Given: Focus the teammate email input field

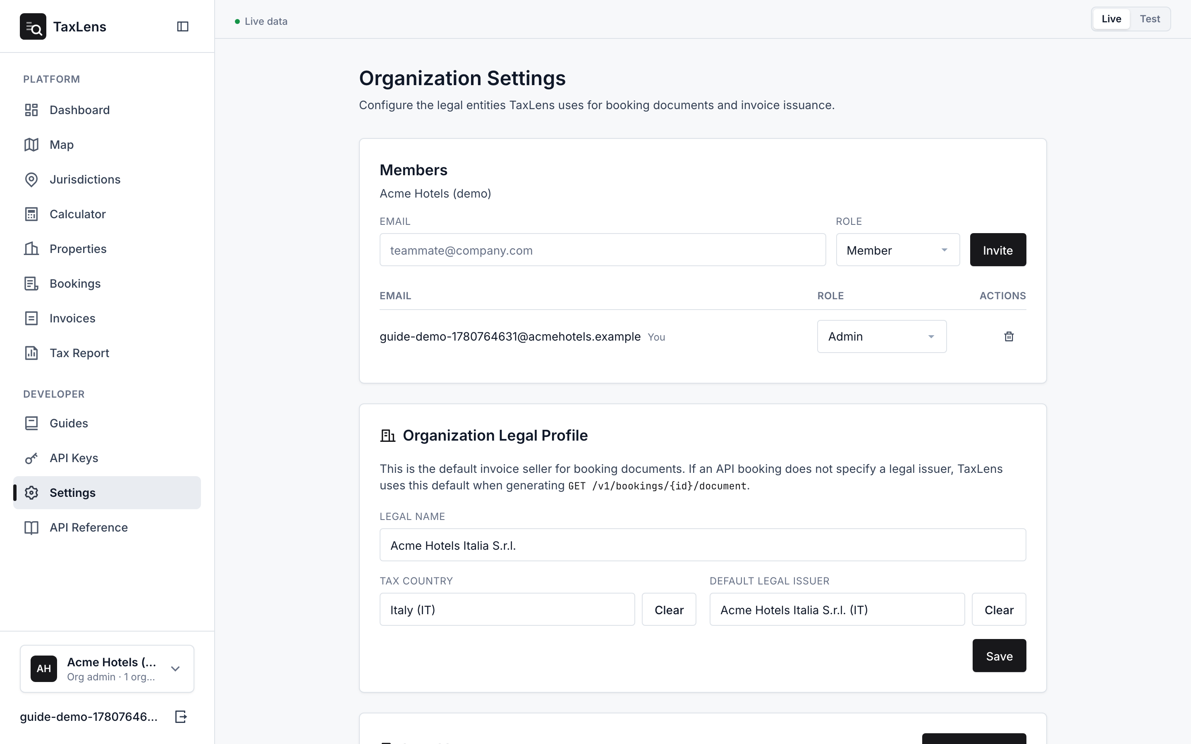Looking at the screenshot, I should (603, 250).
